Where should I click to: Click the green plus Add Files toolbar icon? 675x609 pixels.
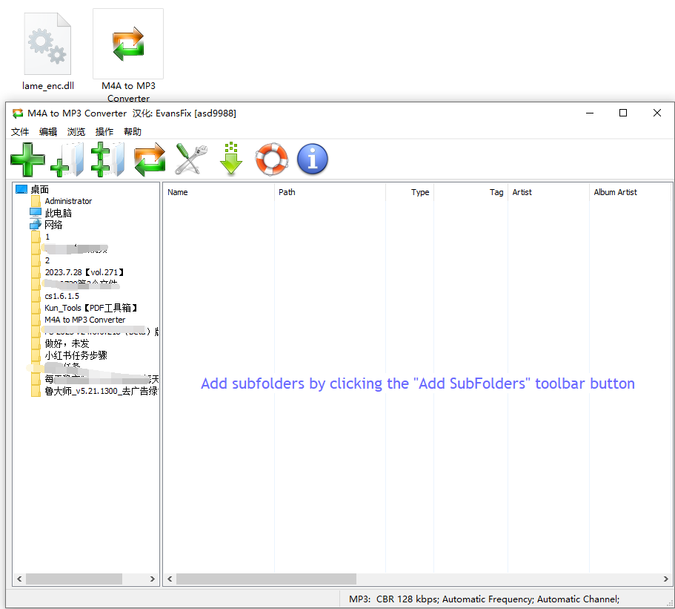tap(27, 159)
